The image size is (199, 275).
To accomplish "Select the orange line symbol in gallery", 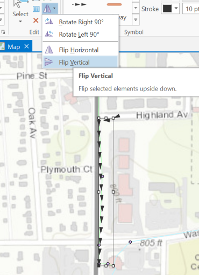I will (114, 4).
